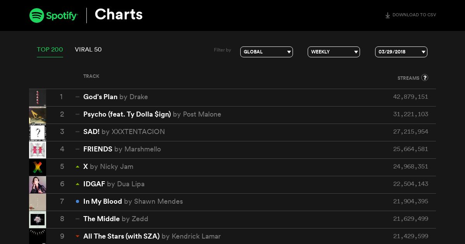Switch to the Viral 50 tab
Viewport: 465px width, 244px height.
[88, 50]
